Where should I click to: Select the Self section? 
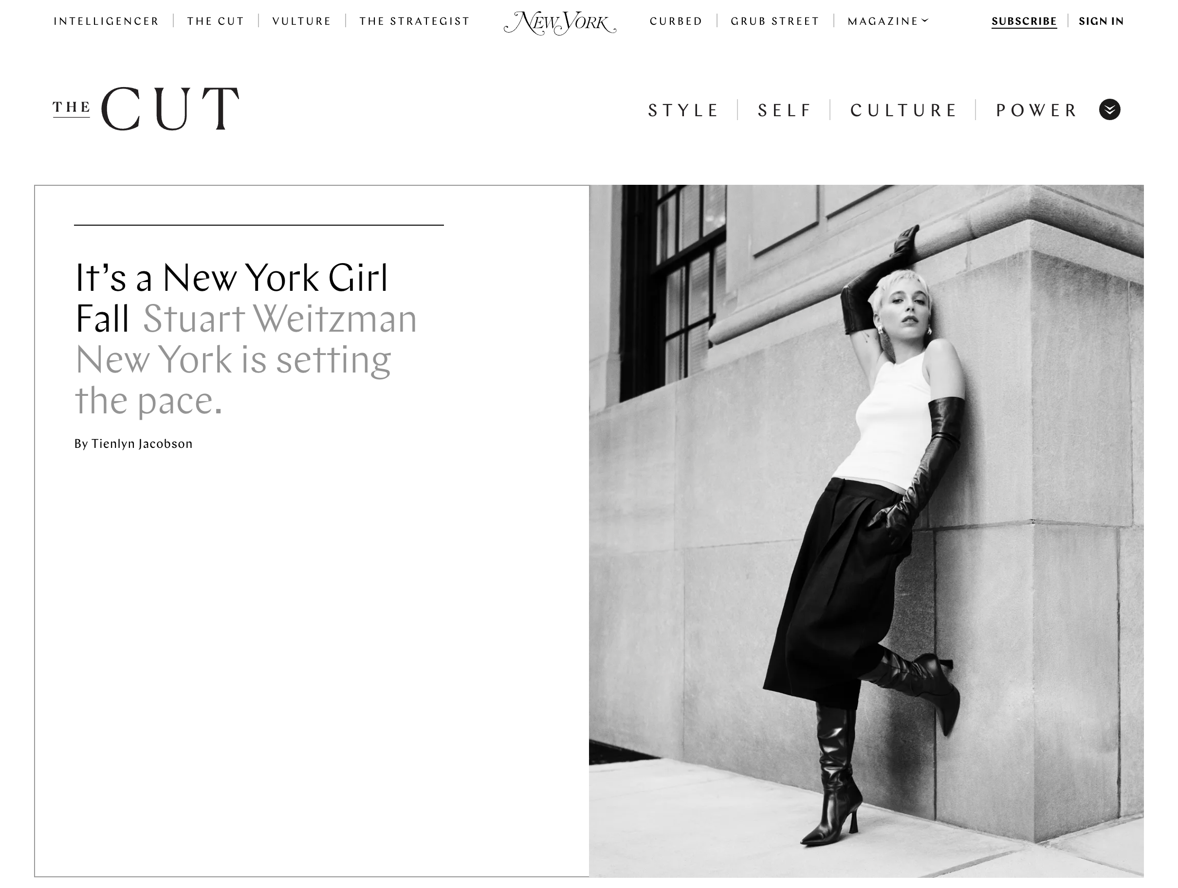[x=785, y=110]
